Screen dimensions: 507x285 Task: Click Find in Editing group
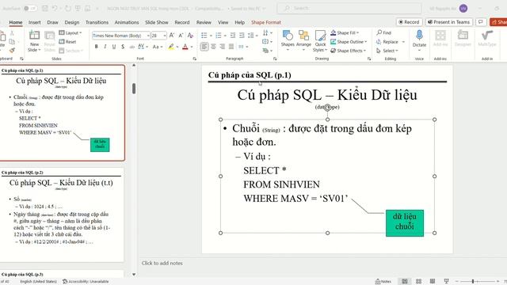coord(383,32)
